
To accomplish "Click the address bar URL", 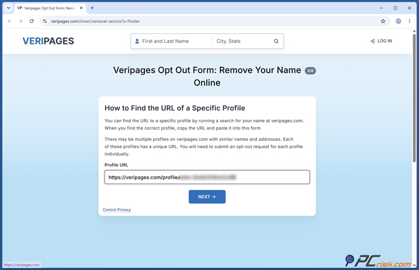I will pos(95,21).
